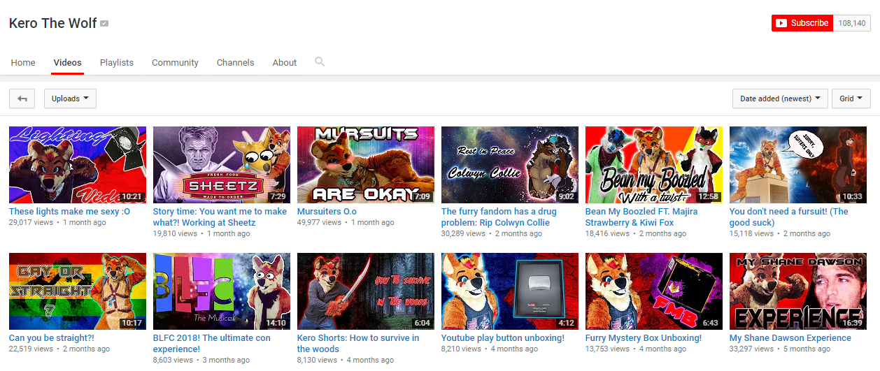Open the Gay or Straight thumbnail
The height and width of the screenshot is (371, 880).
tap(78, 291)
